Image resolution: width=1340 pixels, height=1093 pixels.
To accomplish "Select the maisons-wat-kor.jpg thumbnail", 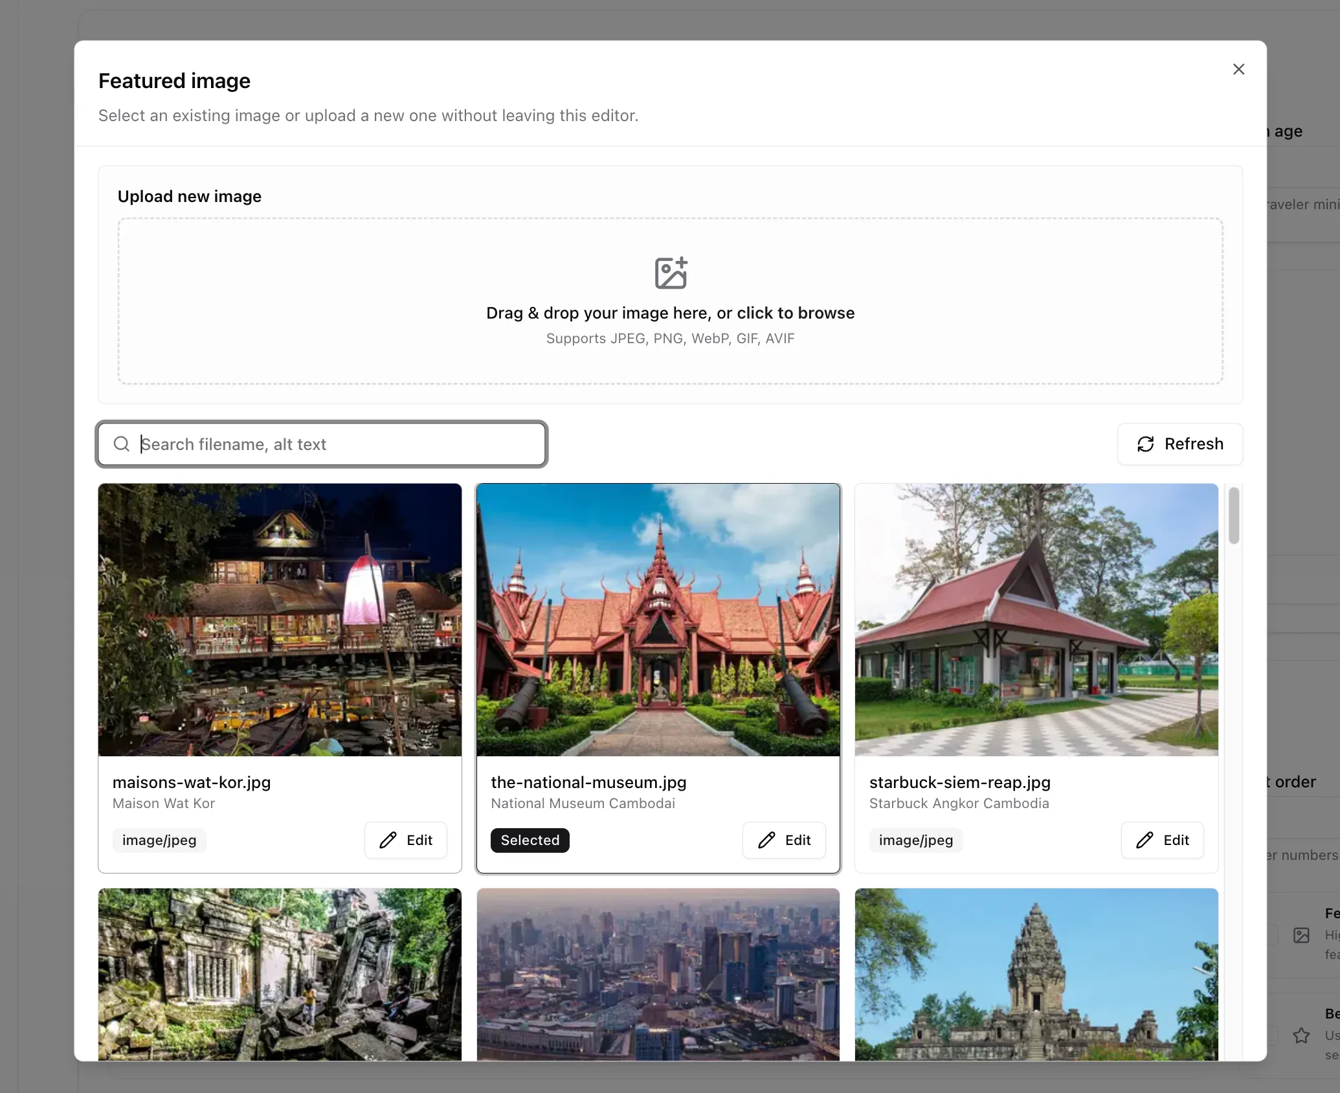I will (280, 620).
